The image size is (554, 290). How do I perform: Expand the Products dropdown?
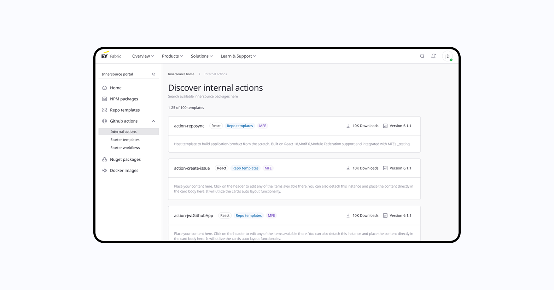click(172, 56)
